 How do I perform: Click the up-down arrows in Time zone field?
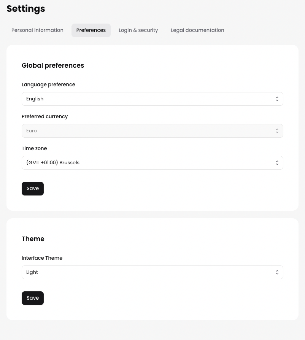(x=277, y=163)
